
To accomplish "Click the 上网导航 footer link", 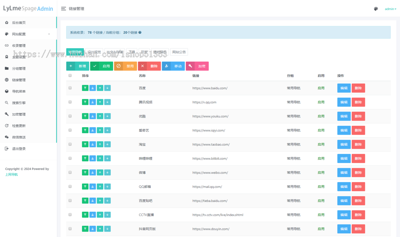I will (x=12, y=174).
